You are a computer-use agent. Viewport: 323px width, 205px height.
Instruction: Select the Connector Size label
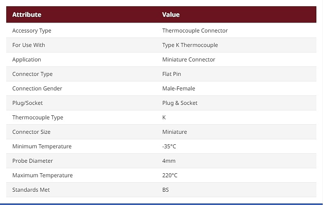click(31, 132)
